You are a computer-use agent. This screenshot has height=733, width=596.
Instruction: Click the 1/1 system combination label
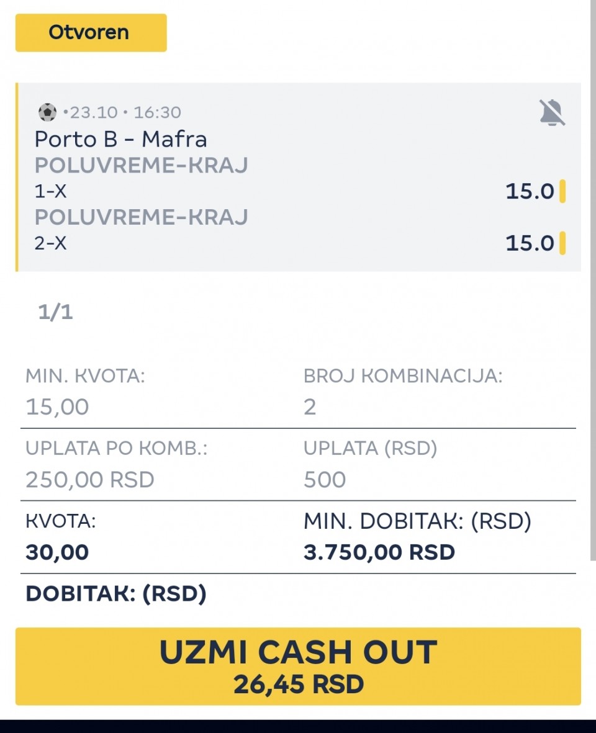pos(55,312)
